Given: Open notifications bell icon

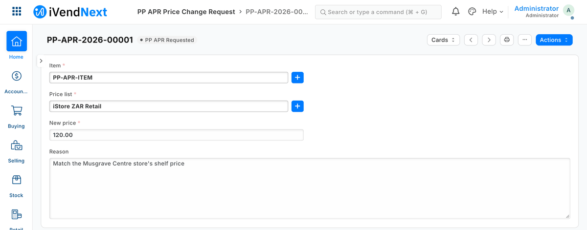Looking at the screenshot, I should [x=455, y=12].
